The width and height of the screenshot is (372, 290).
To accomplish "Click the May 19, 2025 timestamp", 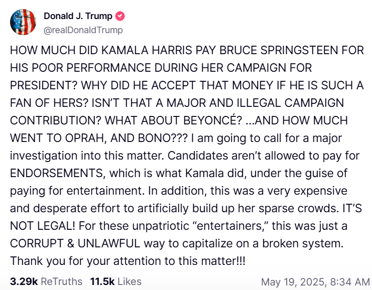I will pyautogui.click(x=316, y=281).
